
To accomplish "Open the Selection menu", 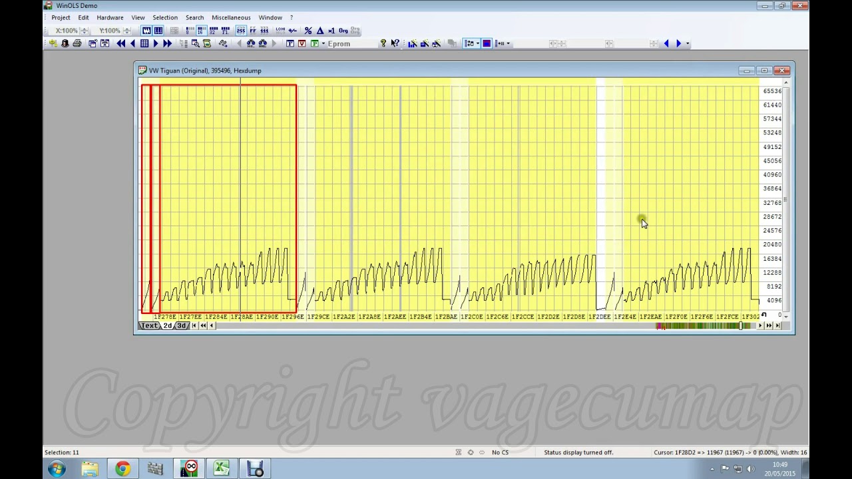I will (165, 17).
